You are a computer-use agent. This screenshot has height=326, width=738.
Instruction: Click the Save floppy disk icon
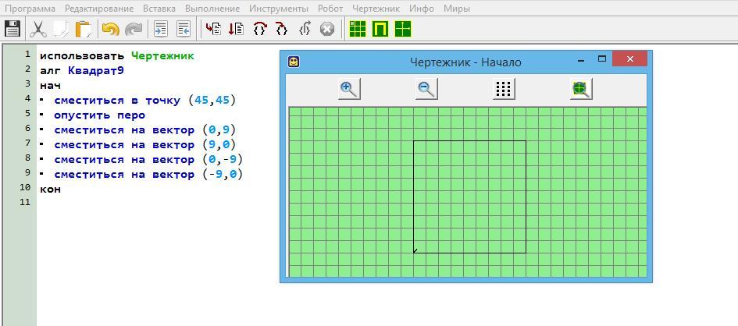pyautogui.click(x=12, y=29)
